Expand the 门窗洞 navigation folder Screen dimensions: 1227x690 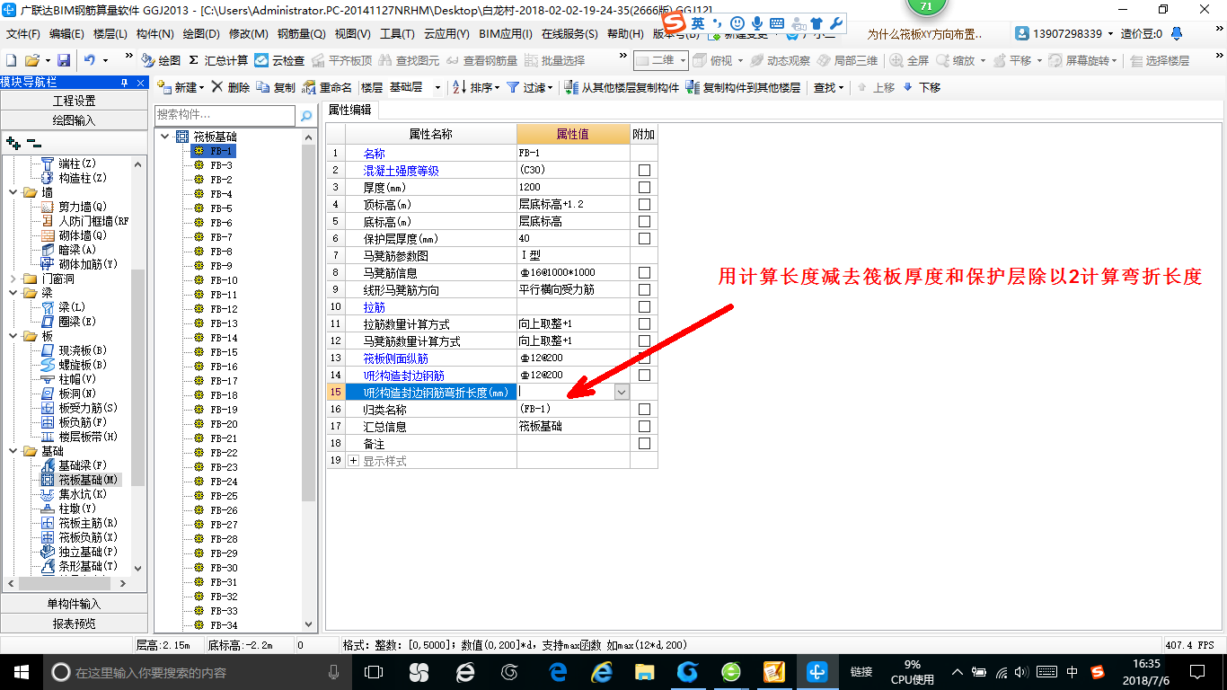13,279
